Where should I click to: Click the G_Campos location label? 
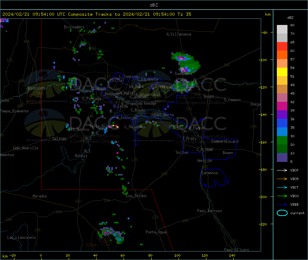233,100
